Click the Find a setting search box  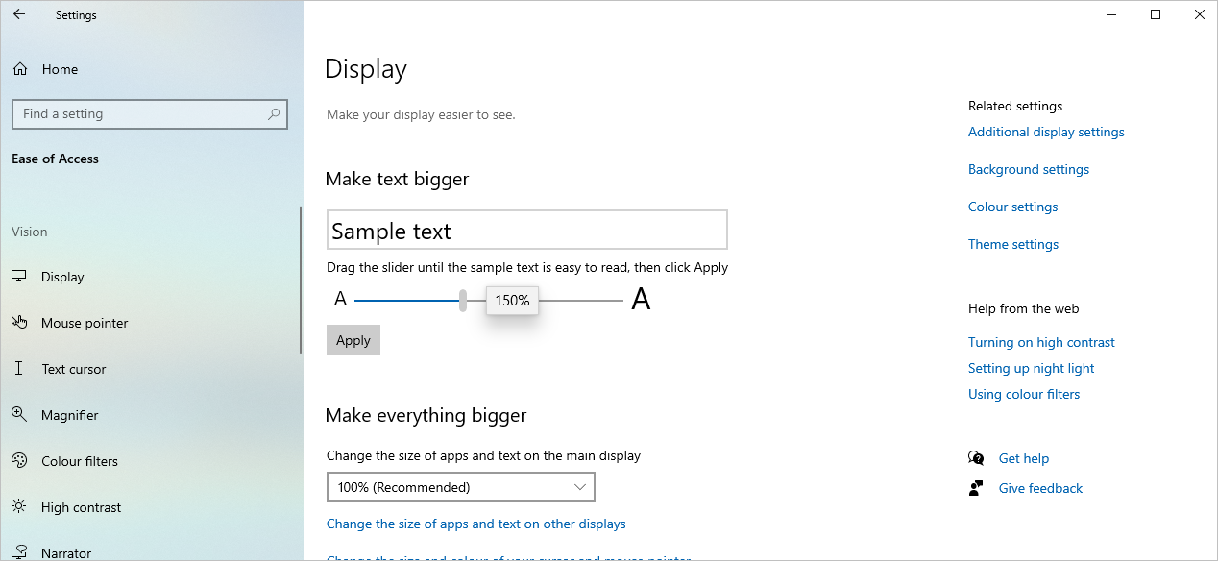point(150,113)
